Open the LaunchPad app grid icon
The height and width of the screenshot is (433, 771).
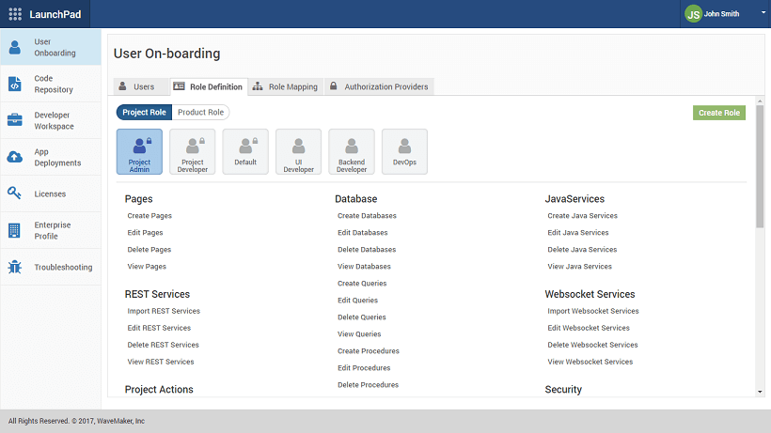pos(15,14)
